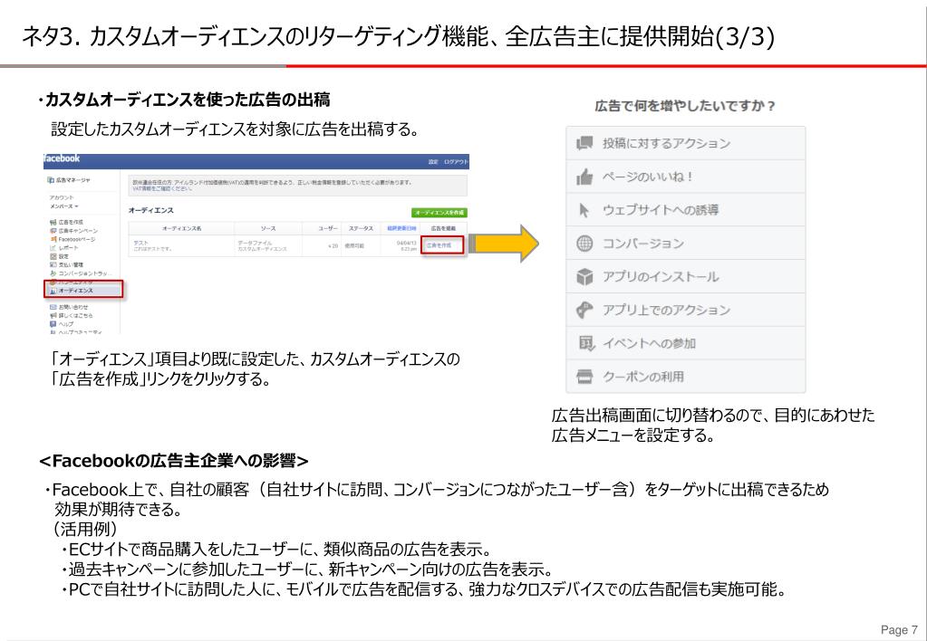This screenshot has height=641, width=927.
Task: Click the ステータス column header
Action: click(x=361, y=229)
